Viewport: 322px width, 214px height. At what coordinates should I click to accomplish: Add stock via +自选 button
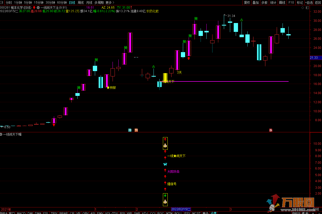pos(309,3)
